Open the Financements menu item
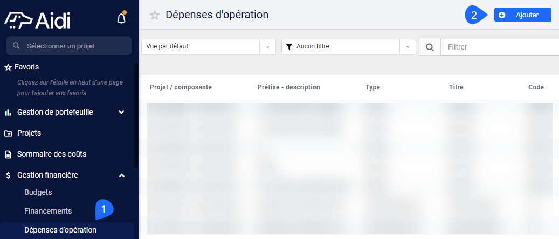The width and height of the screenshot is (559, 239). pos(48,211)
